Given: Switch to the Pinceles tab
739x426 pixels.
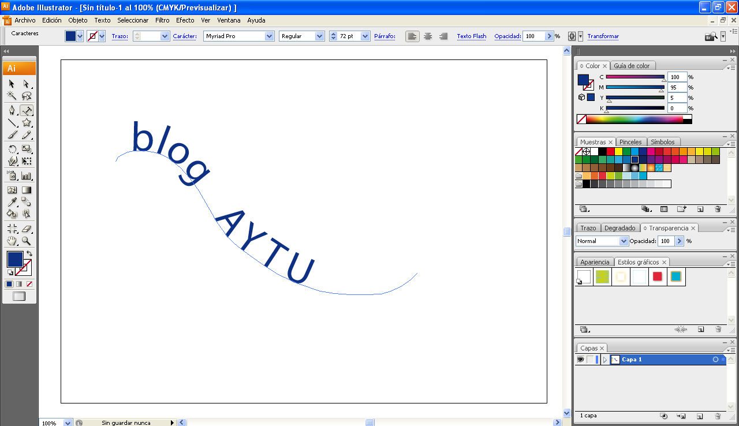Looking at the screenshot, I should click(x=630, y=142).
